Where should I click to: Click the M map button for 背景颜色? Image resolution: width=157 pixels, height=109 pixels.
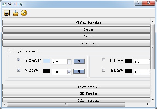pos(79,72)
